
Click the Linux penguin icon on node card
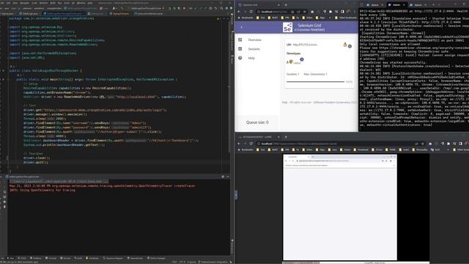tap(345, 45)
